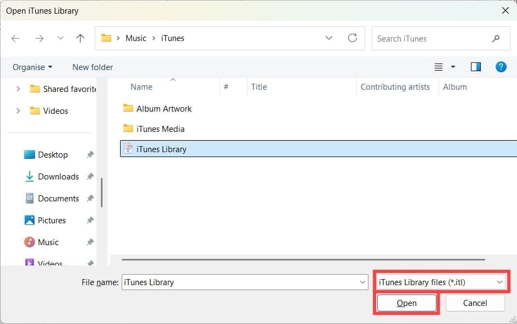Go forward using the right arrow
The height and width of the screenshot is (324, 517).
pyautogui.click(x=39, y=38)
